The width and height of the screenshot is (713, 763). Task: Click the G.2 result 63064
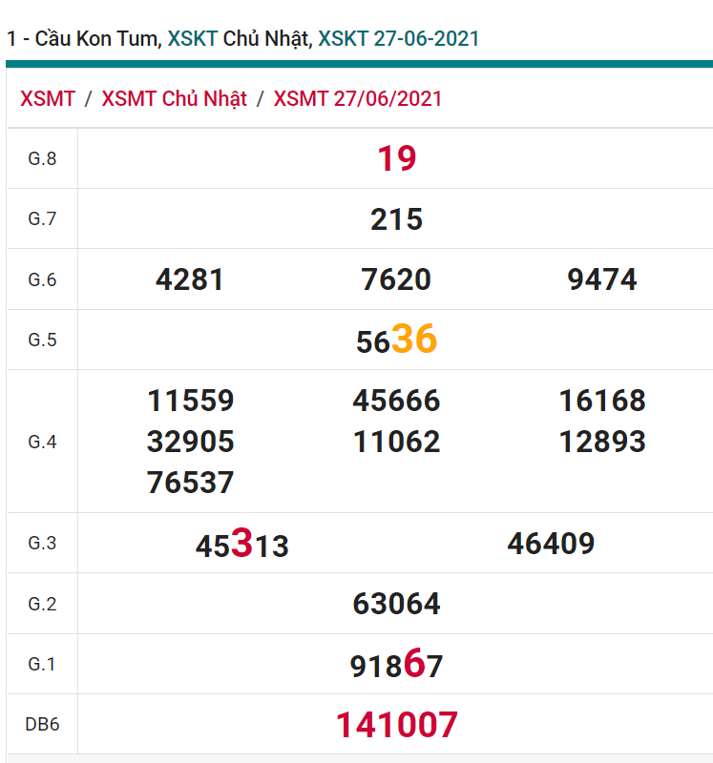click(396, 604)
